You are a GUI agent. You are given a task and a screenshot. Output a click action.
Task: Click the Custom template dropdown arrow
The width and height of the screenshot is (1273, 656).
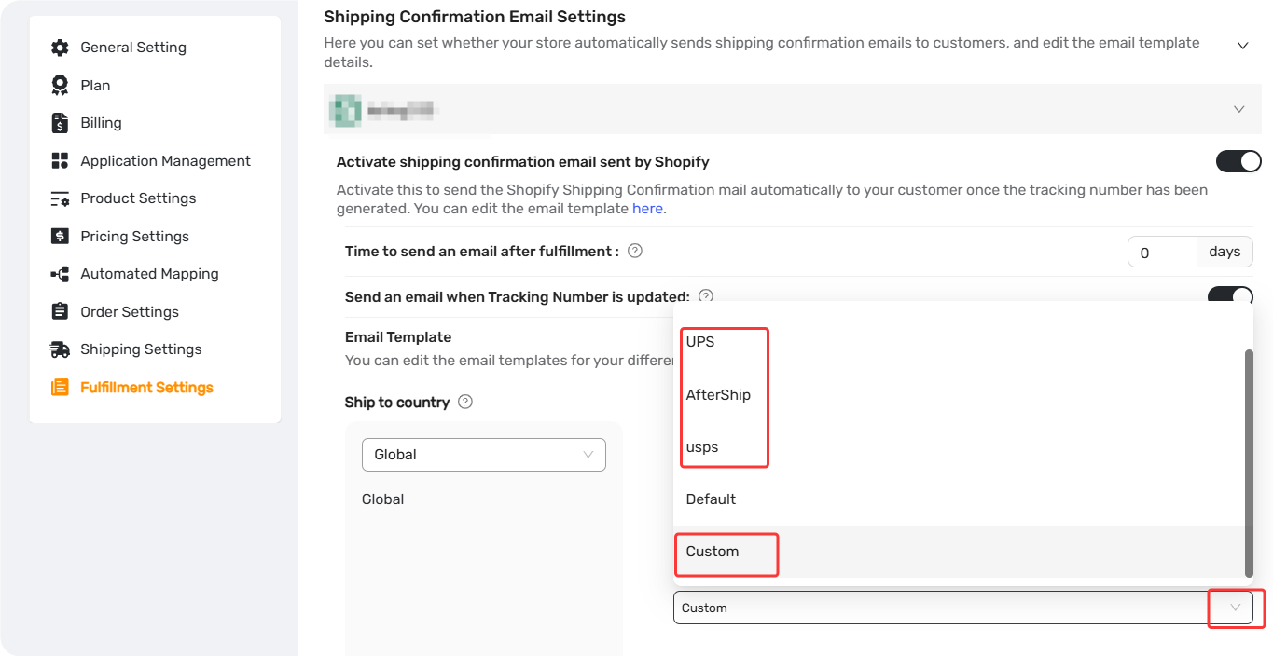[1236, 608]
